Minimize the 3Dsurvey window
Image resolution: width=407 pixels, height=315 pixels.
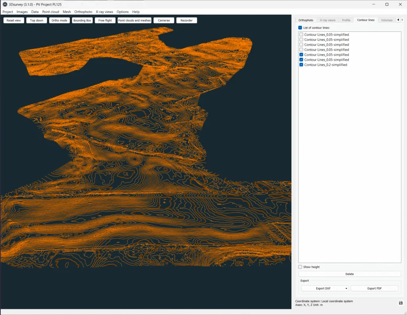(x=374, y=4)
